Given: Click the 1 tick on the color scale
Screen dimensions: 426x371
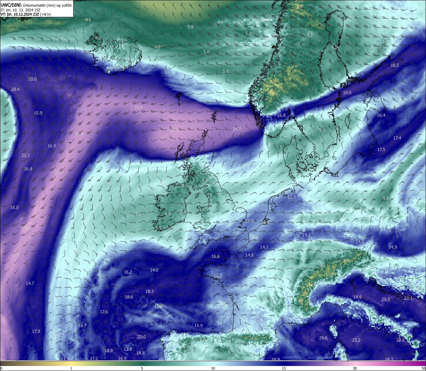Looking at the screenshot, I should click(x=71, y=368).
